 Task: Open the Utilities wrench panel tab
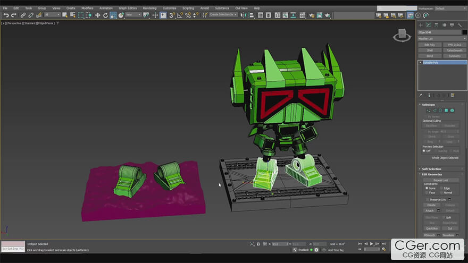(459, 25)
